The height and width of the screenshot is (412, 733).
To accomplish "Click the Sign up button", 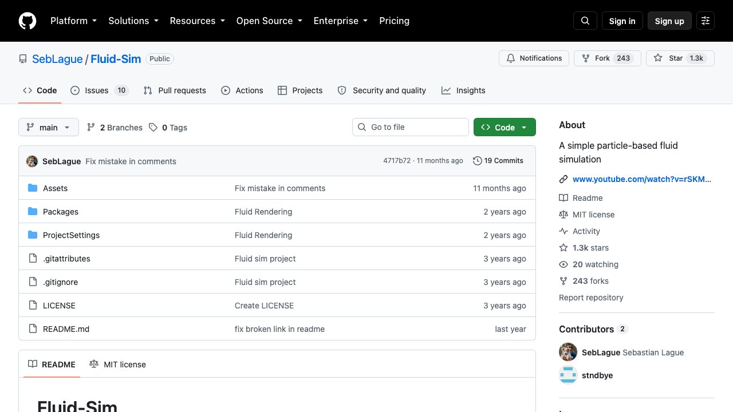I will (x=669, y=21).
